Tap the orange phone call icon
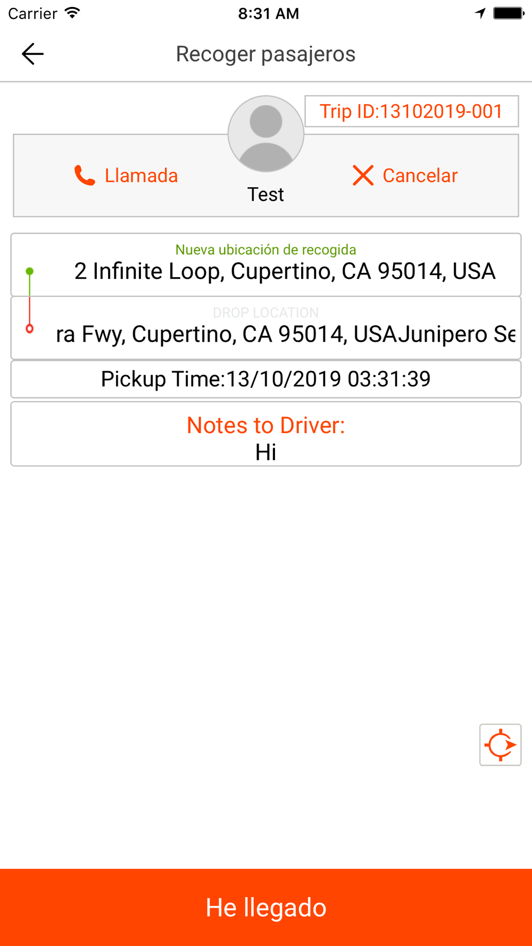The width and height of the screenshot is (532, 946). coord(85,175)
